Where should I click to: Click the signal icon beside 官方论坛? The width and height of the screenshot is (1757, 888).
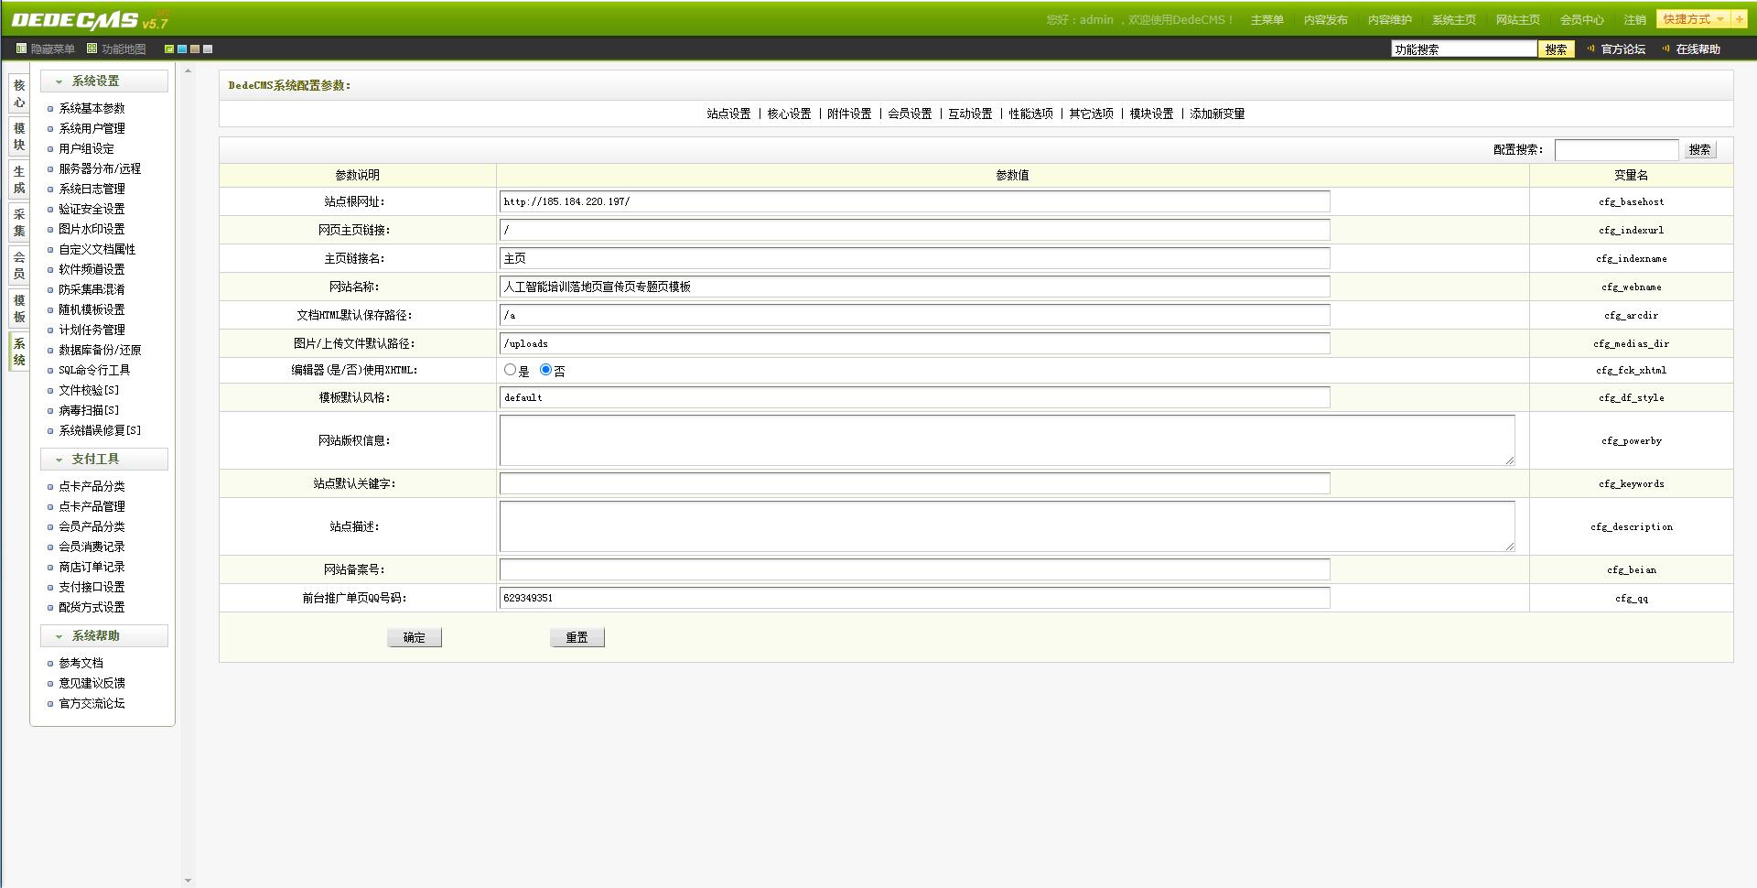pos(1591,49)
